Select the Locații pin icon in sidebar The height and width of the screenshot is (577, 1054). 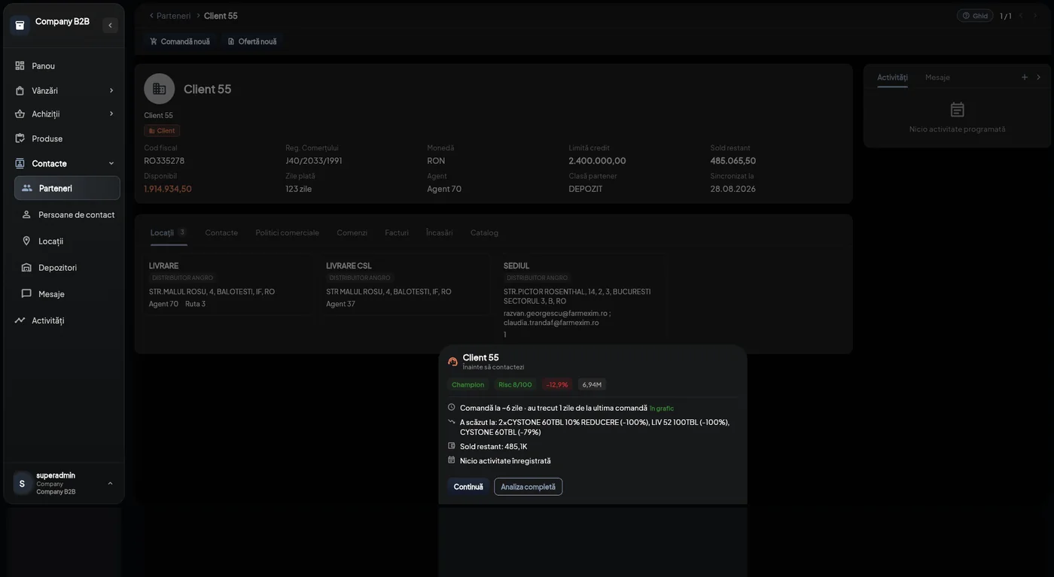[x=26, y=241]
